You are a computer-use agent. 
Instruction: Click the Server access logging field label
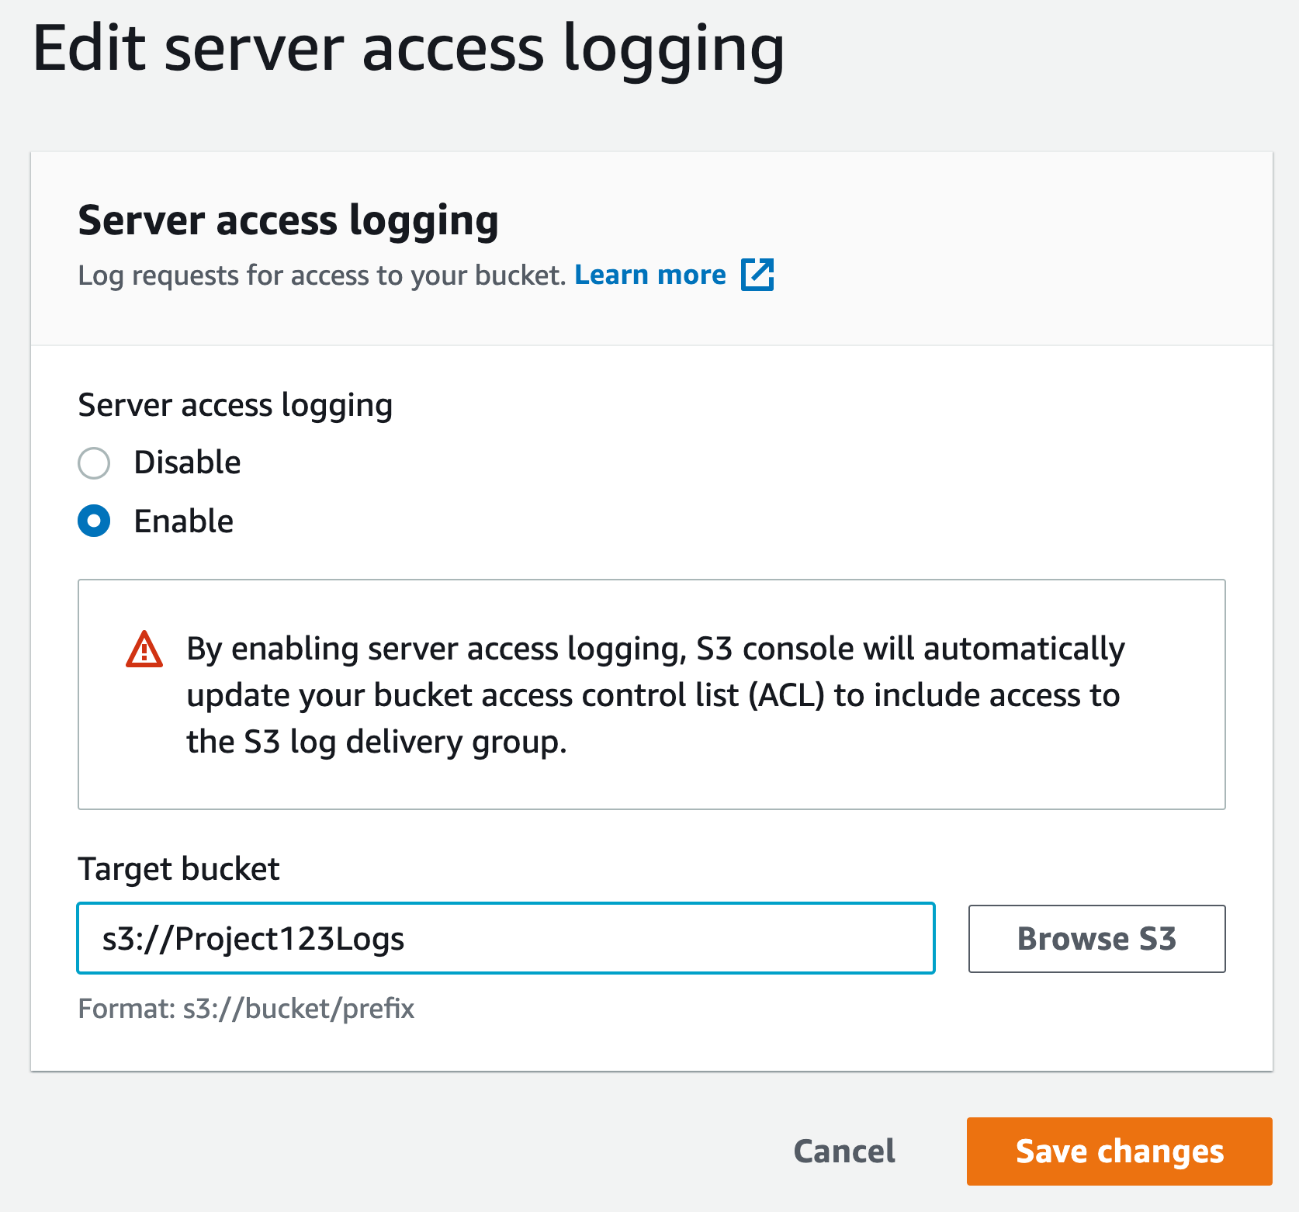point(235,404)
